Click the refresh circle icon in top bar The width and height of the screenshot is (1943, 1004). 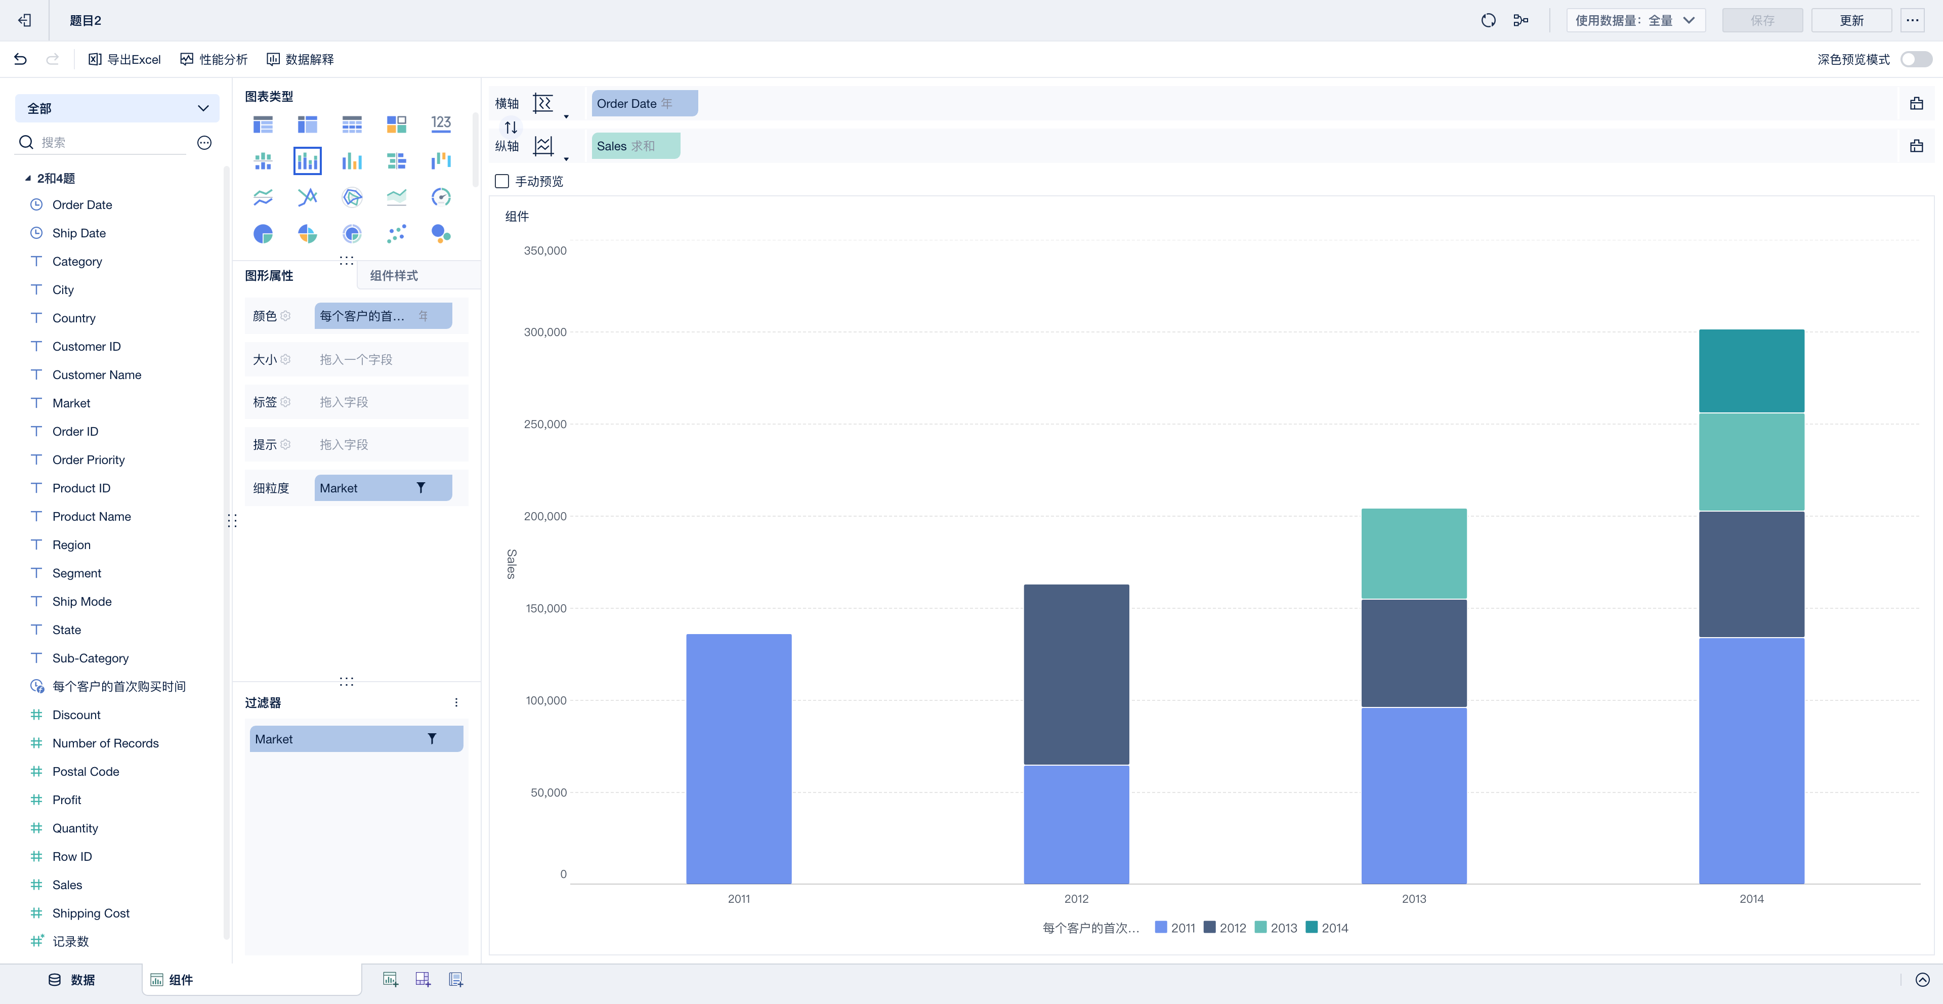coord(1488,20)
